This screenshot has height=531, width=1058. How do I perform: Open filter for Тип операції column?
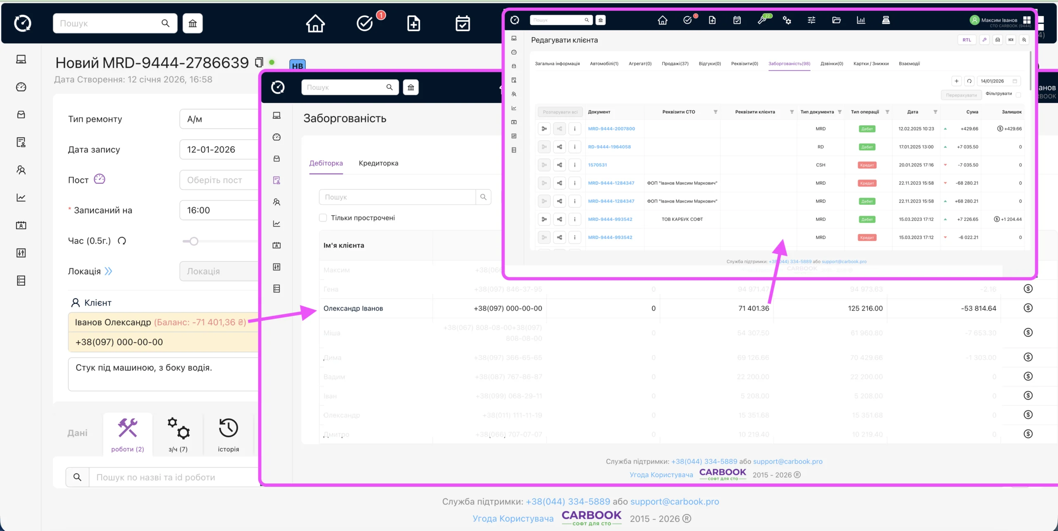(887, 112)
